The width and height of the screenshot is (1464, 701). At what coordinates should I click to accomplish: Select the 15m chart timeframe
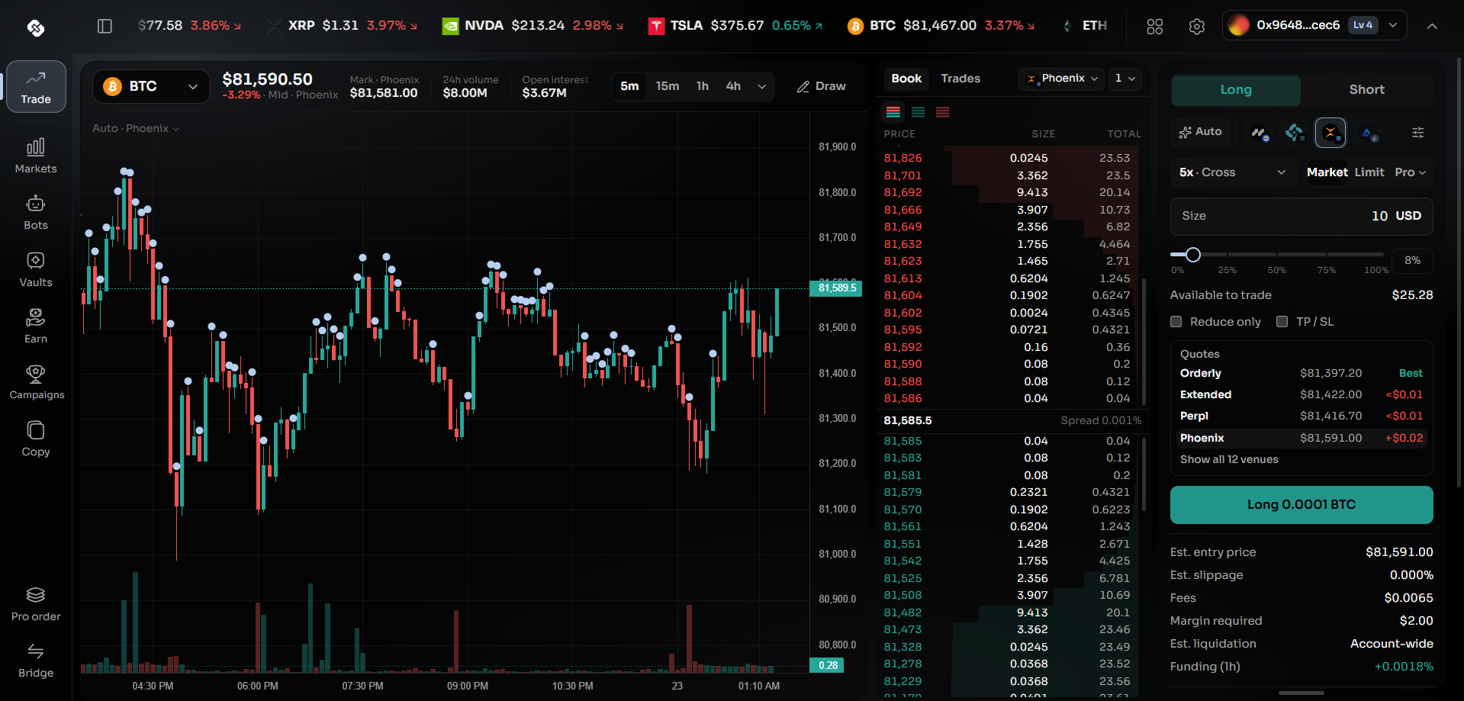[668, 86]
